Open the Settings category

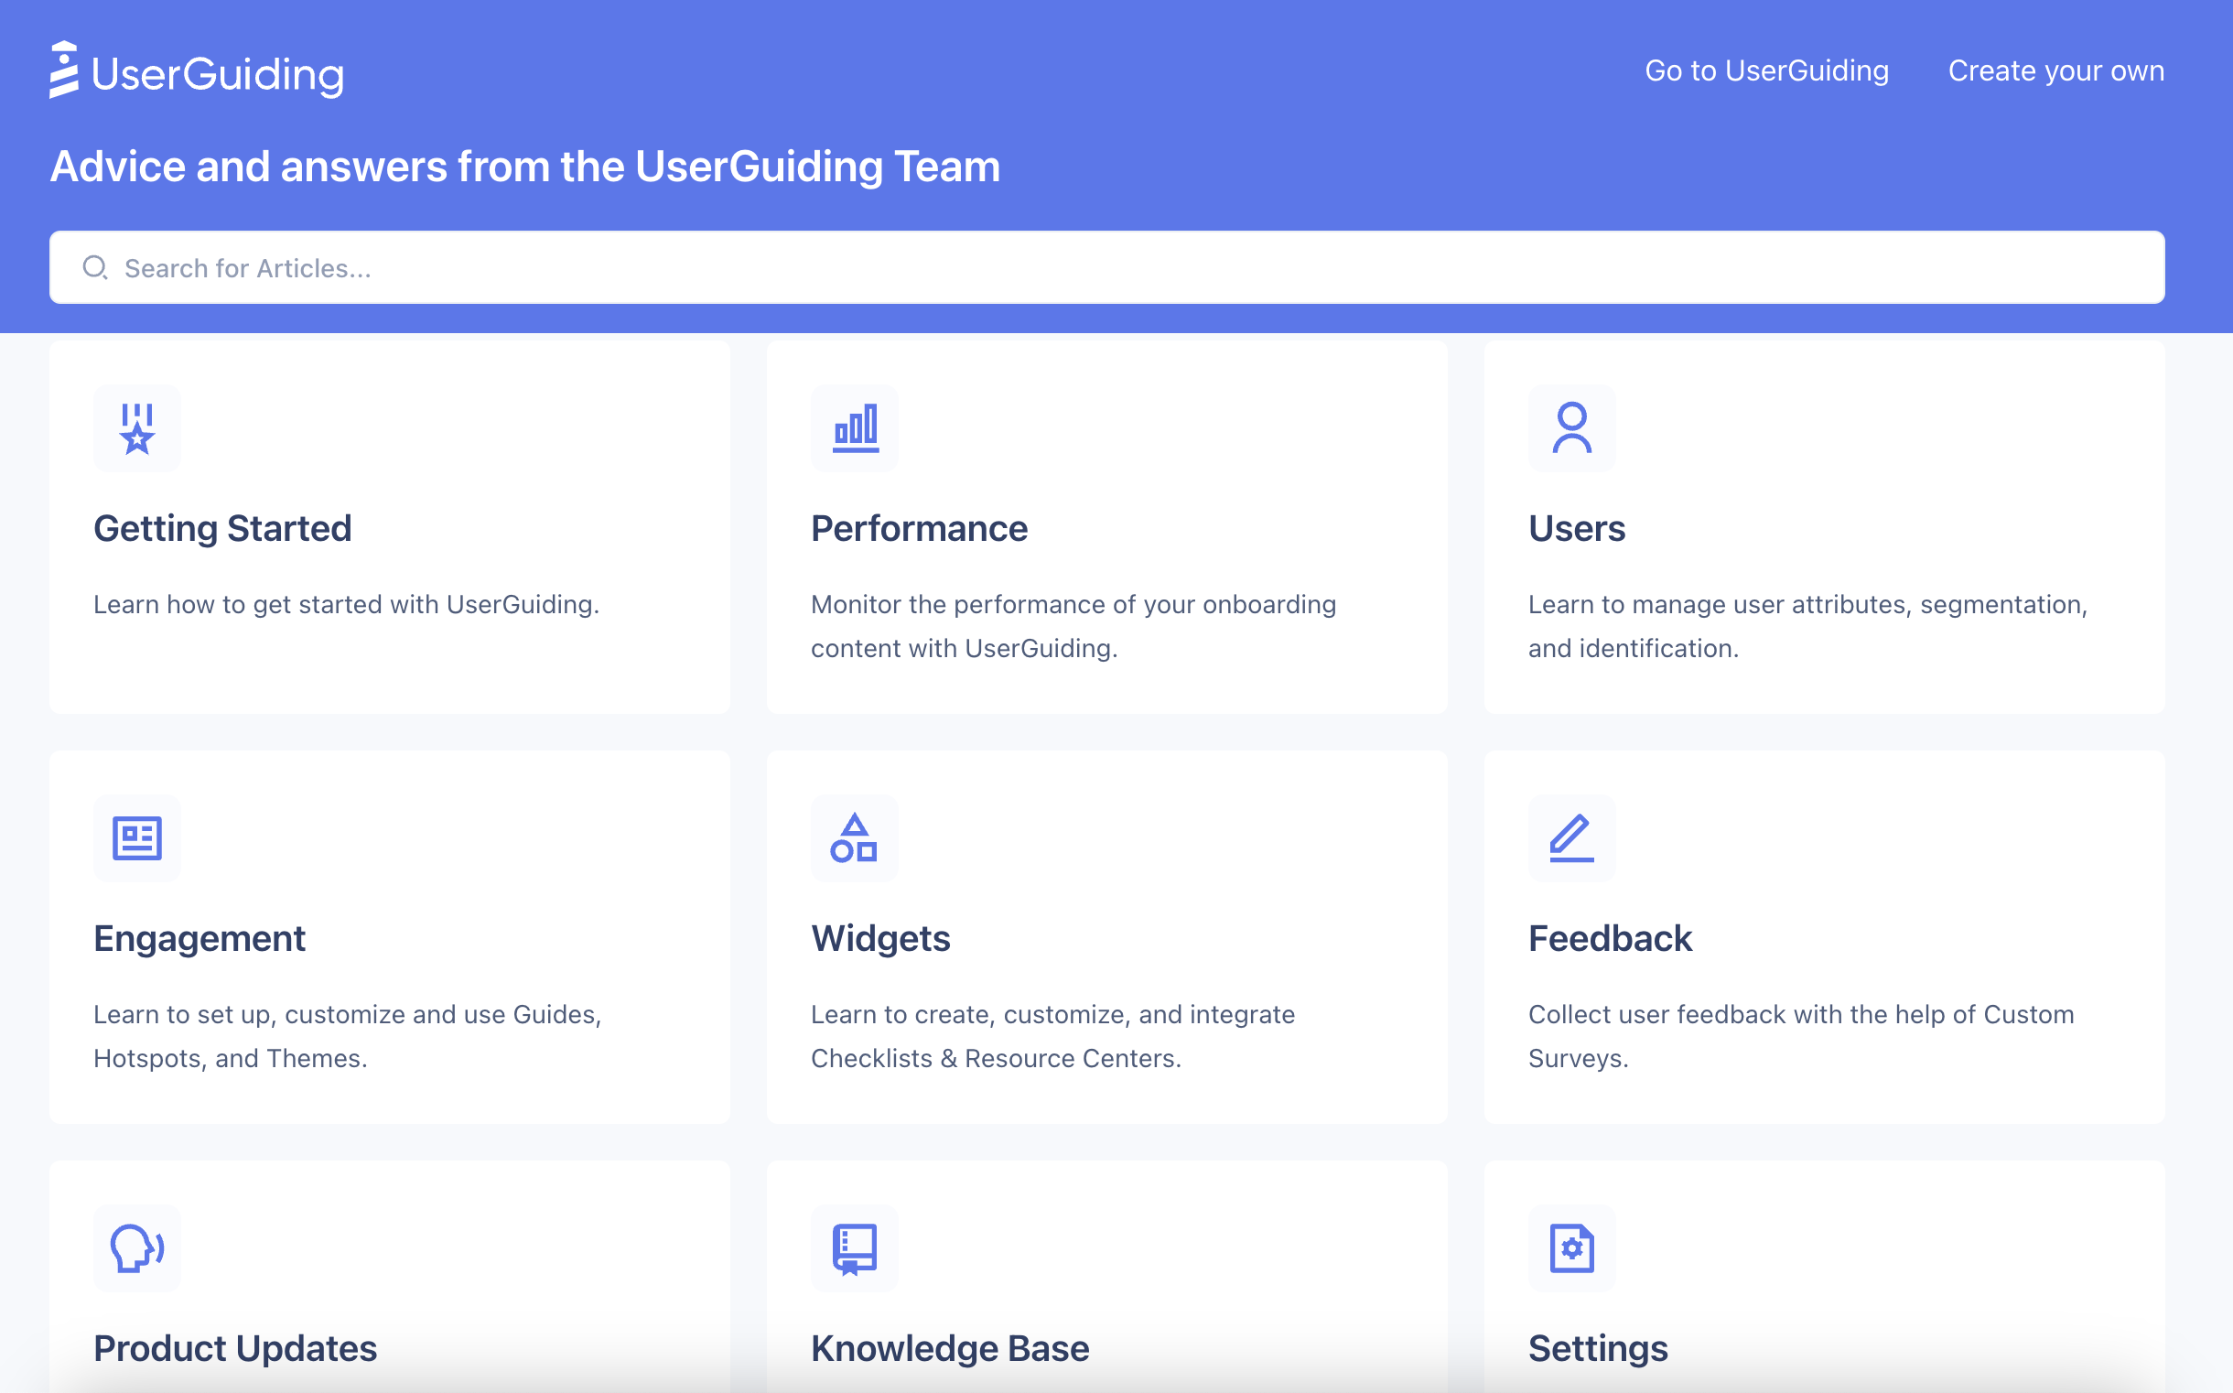coord(1597,1347)
